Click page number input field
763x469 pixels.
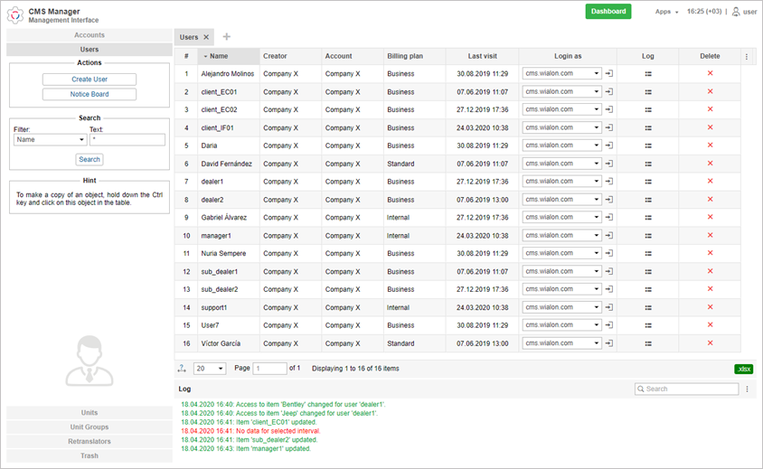pos(270,369)
